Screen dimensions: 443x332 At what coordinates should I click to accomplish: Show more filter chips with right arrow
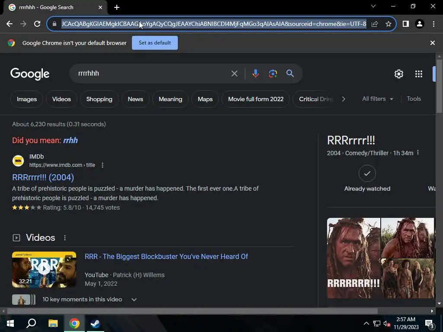(x=343, y=99)
